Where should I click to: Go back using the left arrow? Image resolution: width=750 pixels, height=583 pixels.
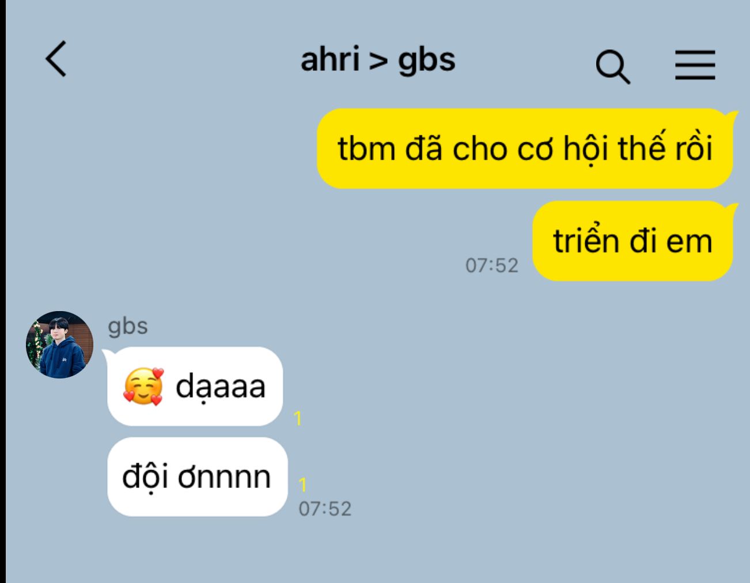tap(56, 58)
